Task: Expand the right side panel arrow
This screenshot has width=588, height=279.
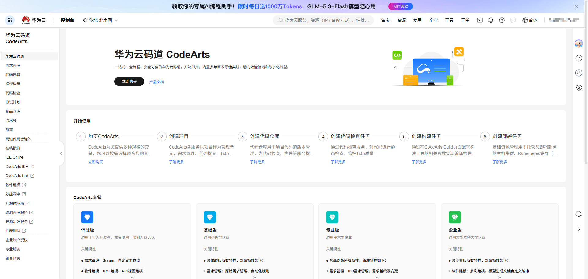Action: (x=579, y=229)
